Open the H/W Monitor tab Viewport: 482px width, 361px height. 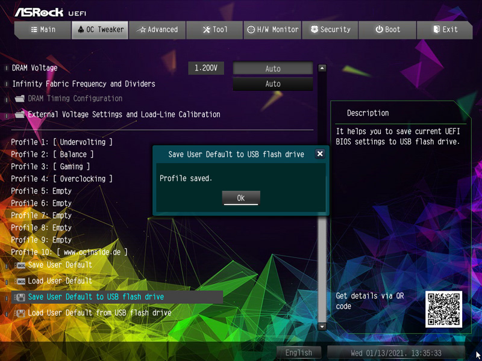[x=272, y=29]
